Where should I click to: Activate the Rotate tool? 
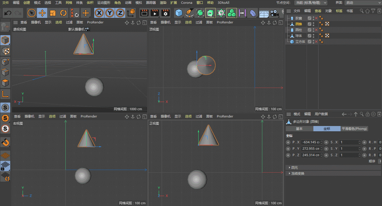click(x=63, y=13)
